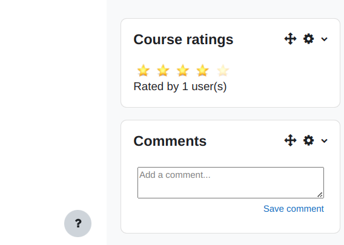Expand the chevron next to Comments gear
344x245 pixels.
(x=324, y=141)
